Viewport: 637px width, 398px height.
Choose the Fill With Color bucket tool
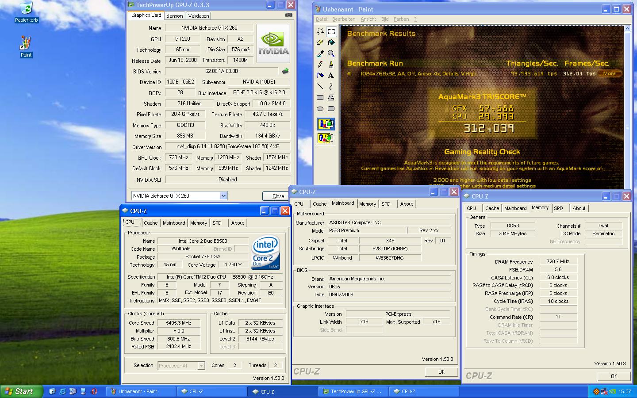coord(331,42)
